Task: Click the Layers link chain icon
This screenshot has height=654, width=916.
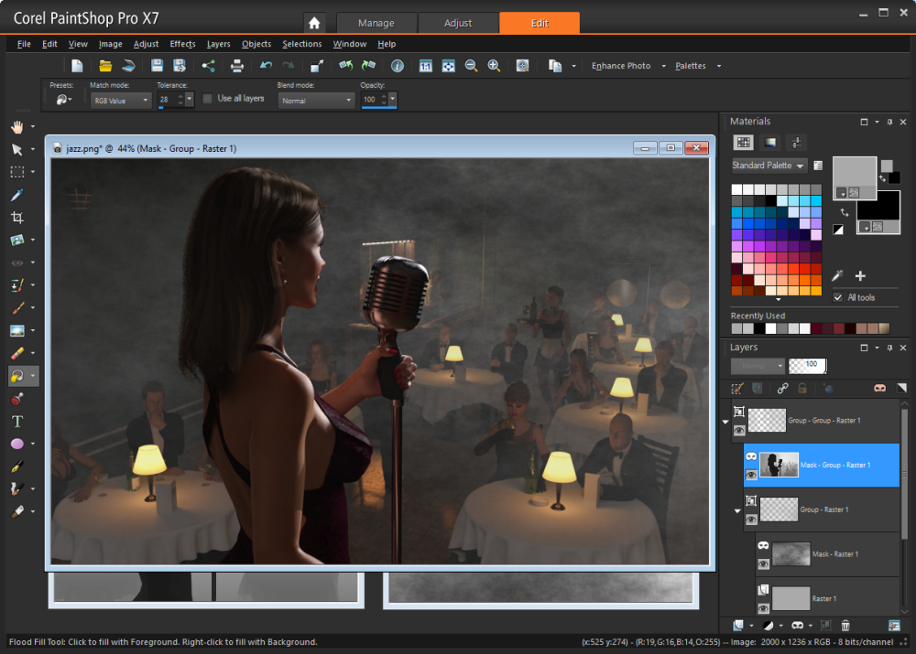Action: (x=782, y=389)
